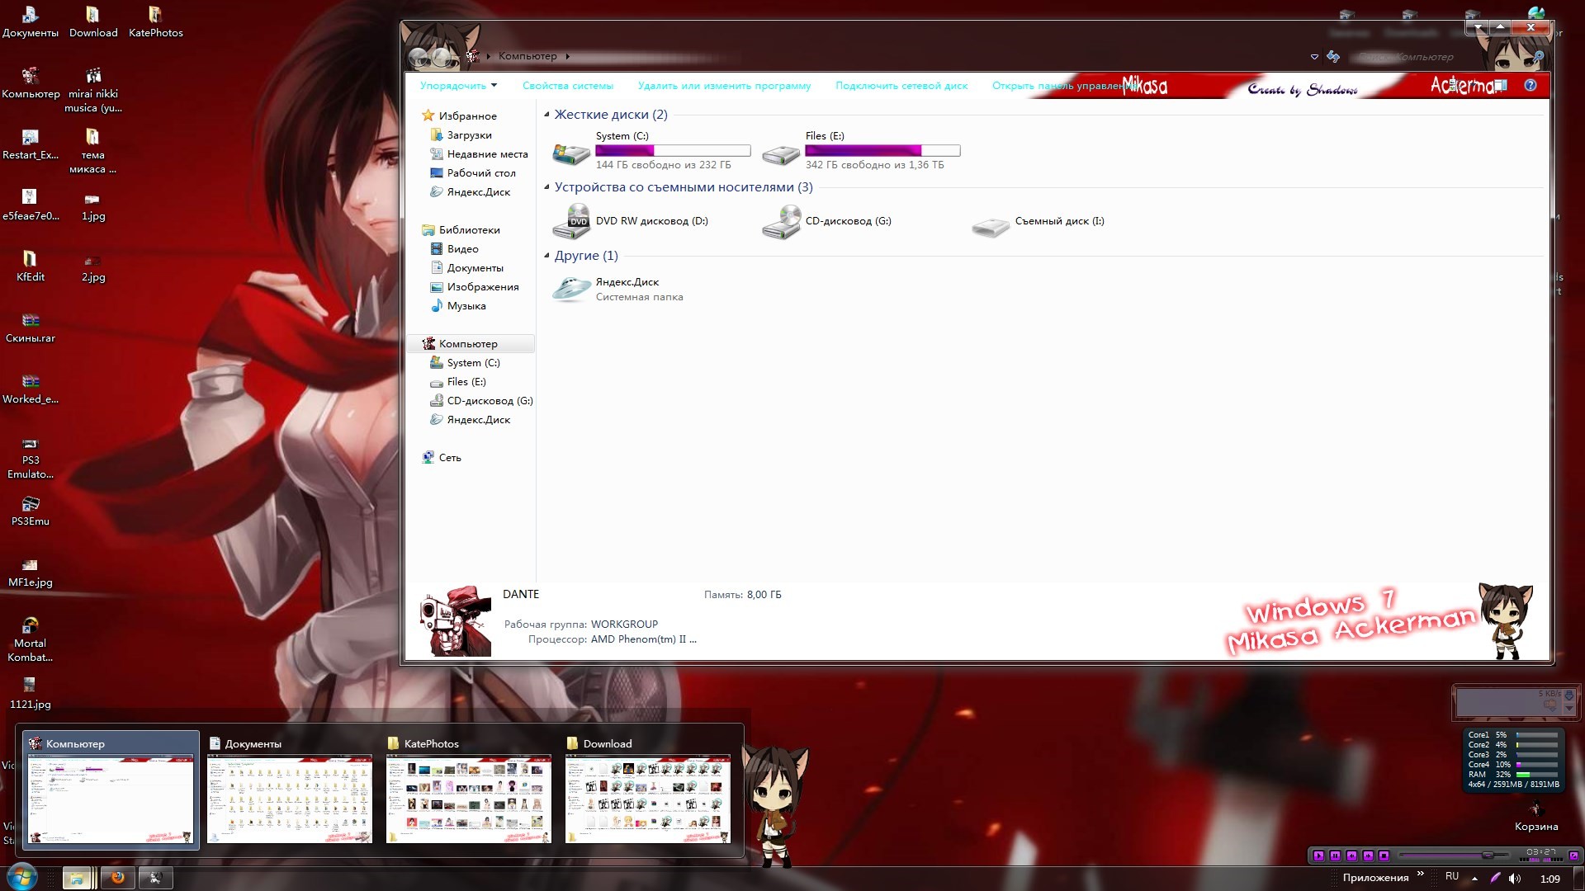Select the System (C:) drive in sidebar
Viewport: 1585px width, 891px height.
coord(474,362)
